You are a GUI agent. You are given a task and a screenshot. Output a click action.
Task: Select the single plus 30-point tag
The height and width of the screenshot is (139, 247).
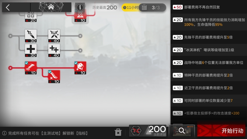tap(31, 51)
